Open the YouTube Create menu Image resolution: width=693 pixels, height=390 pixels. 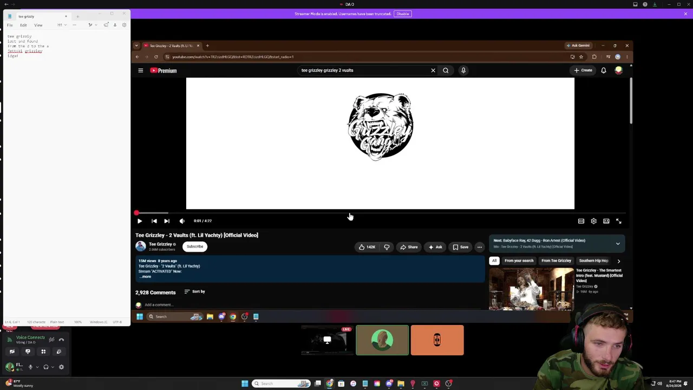[x=583, y=70]
